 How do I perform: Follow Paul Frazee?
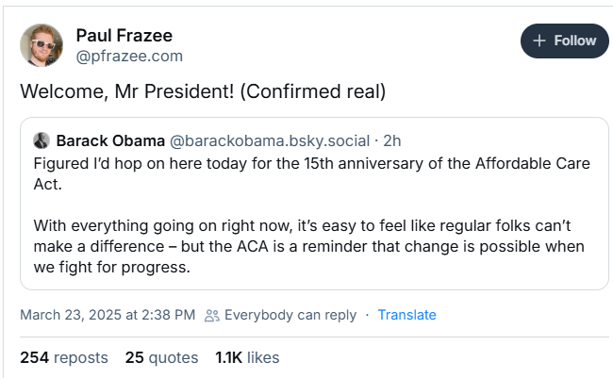(563, 41)
